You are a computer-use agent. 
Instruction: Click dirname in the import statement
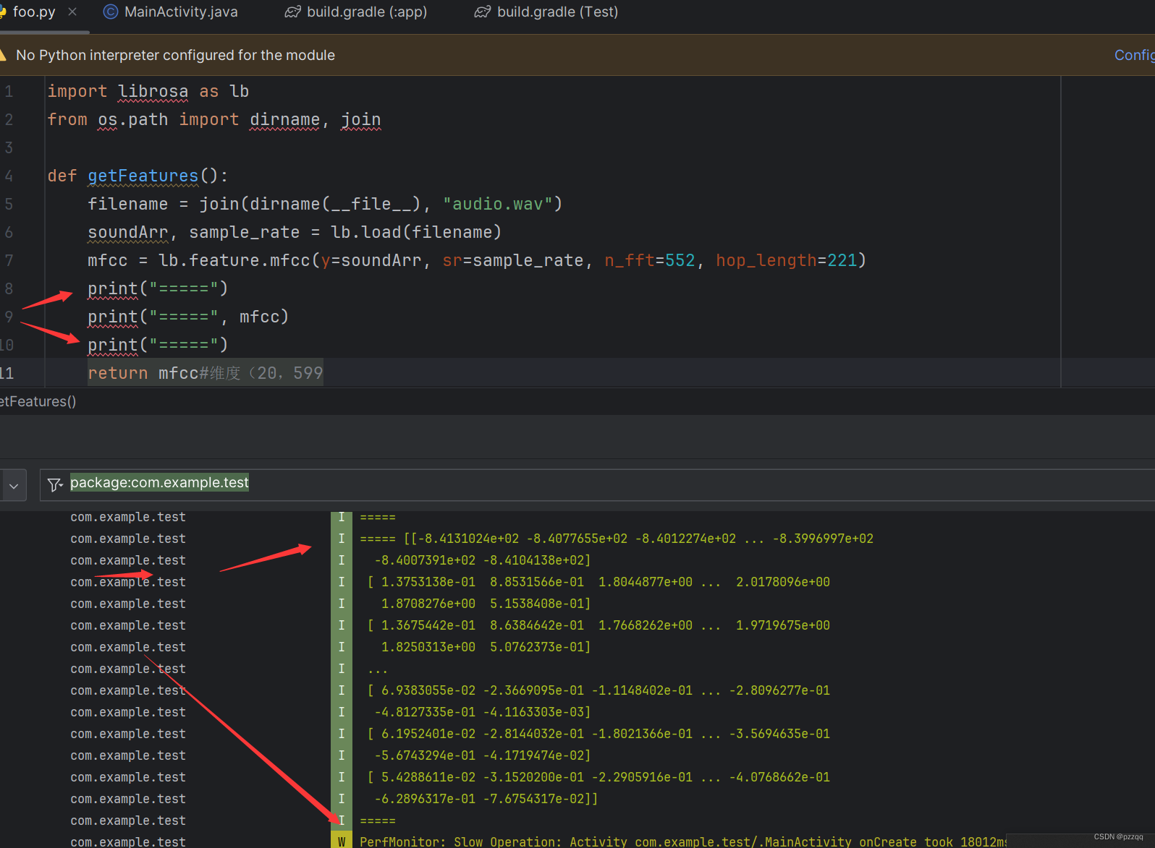[x=284, y=119]
